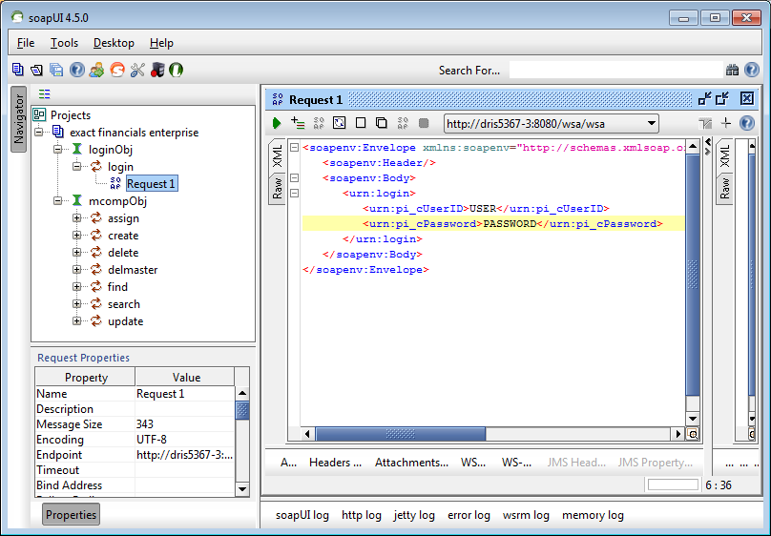This screenshot has width=771, height=536.
Task: Click Add to TestCase icon in request toolbar
Action: coord(298,123)
